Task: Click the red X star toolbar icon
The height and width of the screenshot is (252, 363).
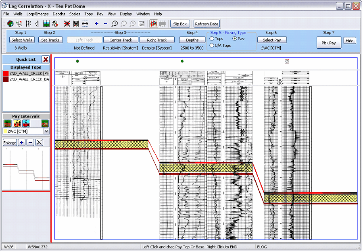Action: click(67, 24)
